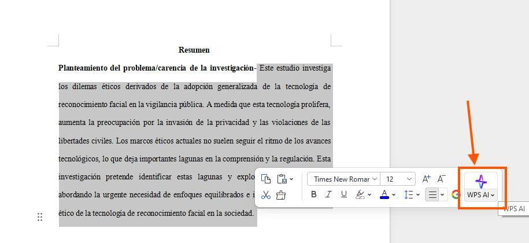Viewport: 529px width, 243px height.
Task: Expand the line spacing dropdown arrow
Action: click(418, 195)
